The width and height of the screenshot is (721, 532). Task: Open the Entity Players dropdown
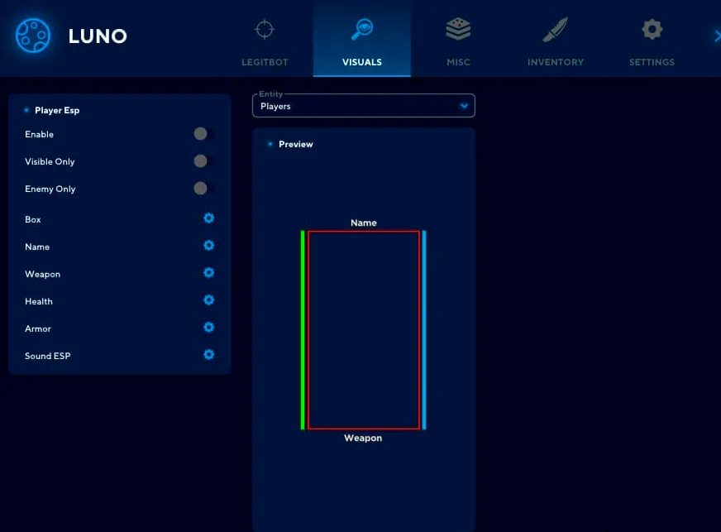tap(363, 106)
